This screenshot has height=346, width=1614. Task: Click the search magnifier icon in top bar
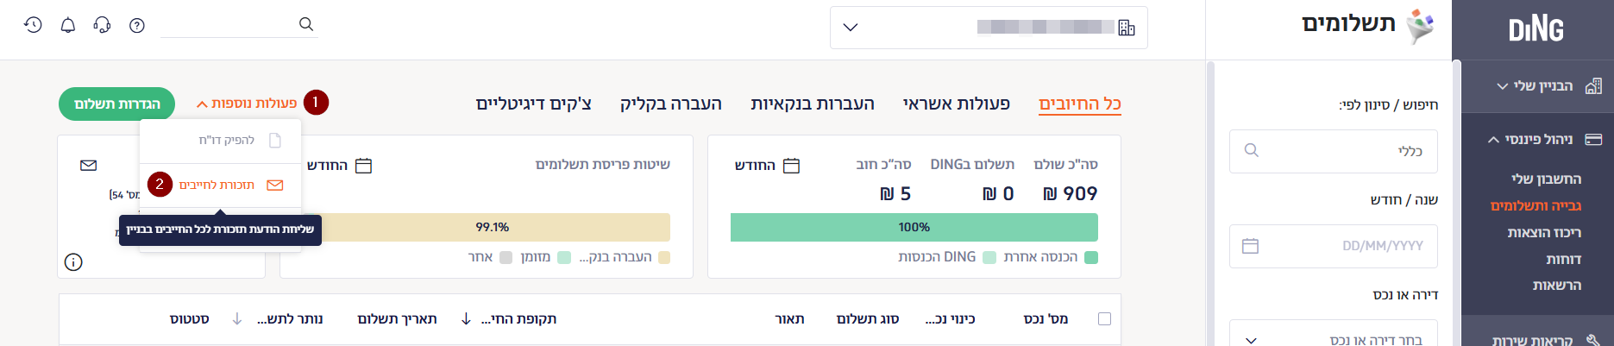tap(306, 24)
